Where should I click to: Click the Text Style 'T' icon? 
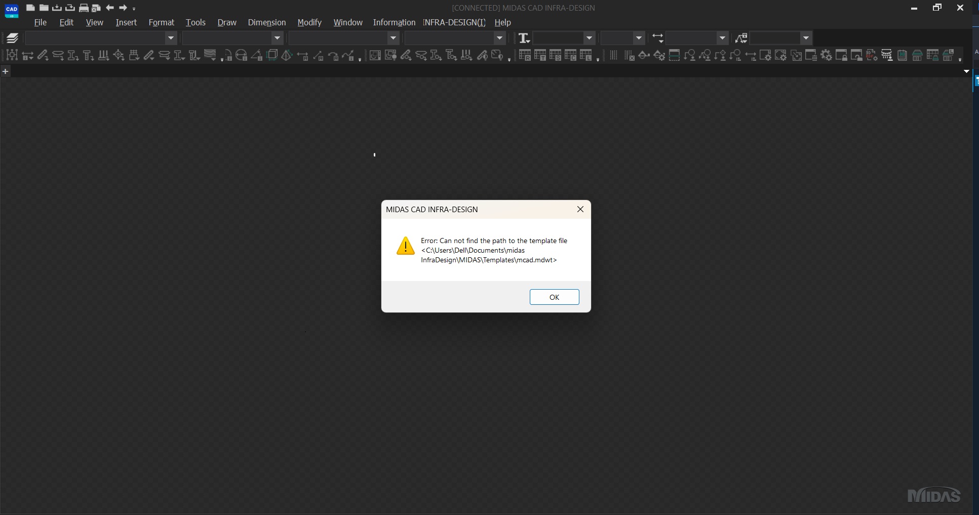pos(524,38)
